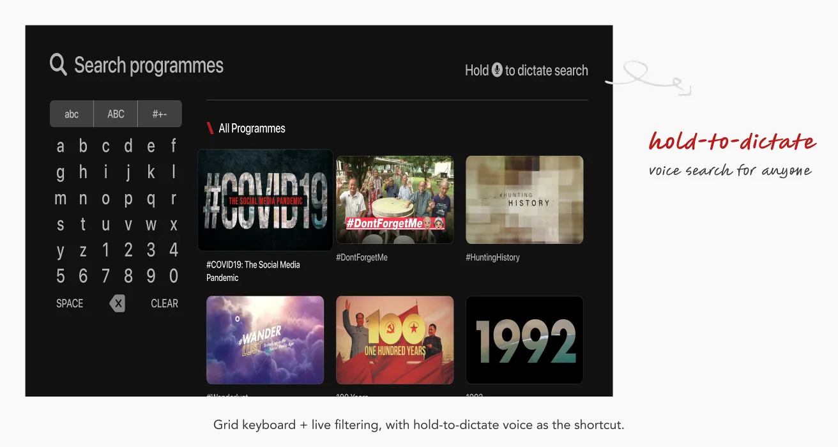This screenshot has width=838, height=447.
Task: Select letter f on the keyboard
Action: pos(174,146)
